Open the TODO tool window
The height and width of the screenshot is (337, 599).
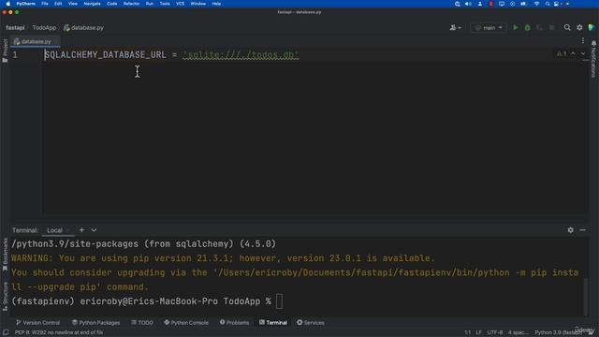[142, 322]
